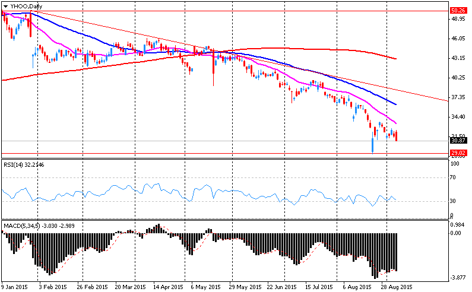Open the YHOO,Daily chart dropdown triangle
The height and width of the screenshot is (292, 472).
(5, 7)
